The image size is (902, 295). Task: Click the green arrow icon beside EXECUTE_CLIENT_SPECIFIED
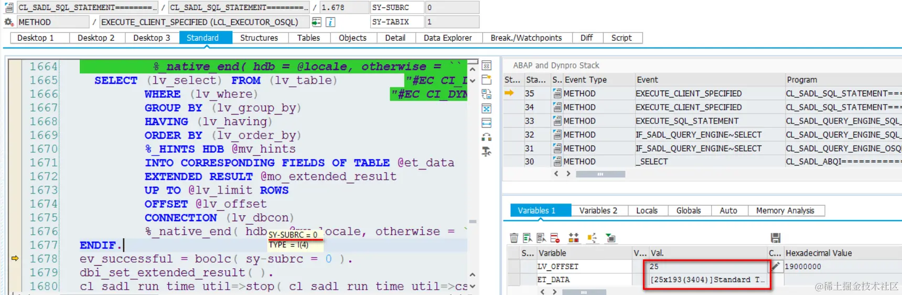pyautogui.click(x=316, y=22)
